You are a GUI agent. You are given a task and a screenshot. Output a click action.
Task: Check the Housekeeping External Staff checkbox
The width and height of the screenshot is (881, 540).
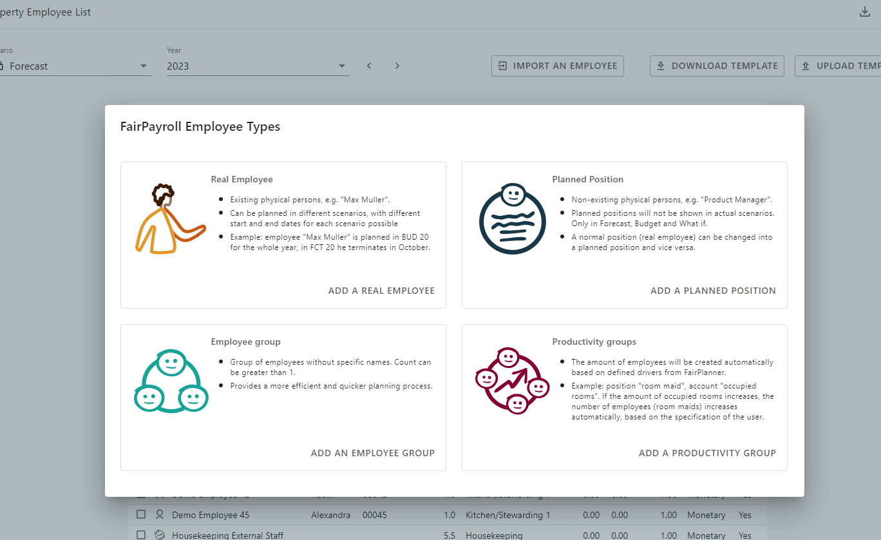point(141,535)
